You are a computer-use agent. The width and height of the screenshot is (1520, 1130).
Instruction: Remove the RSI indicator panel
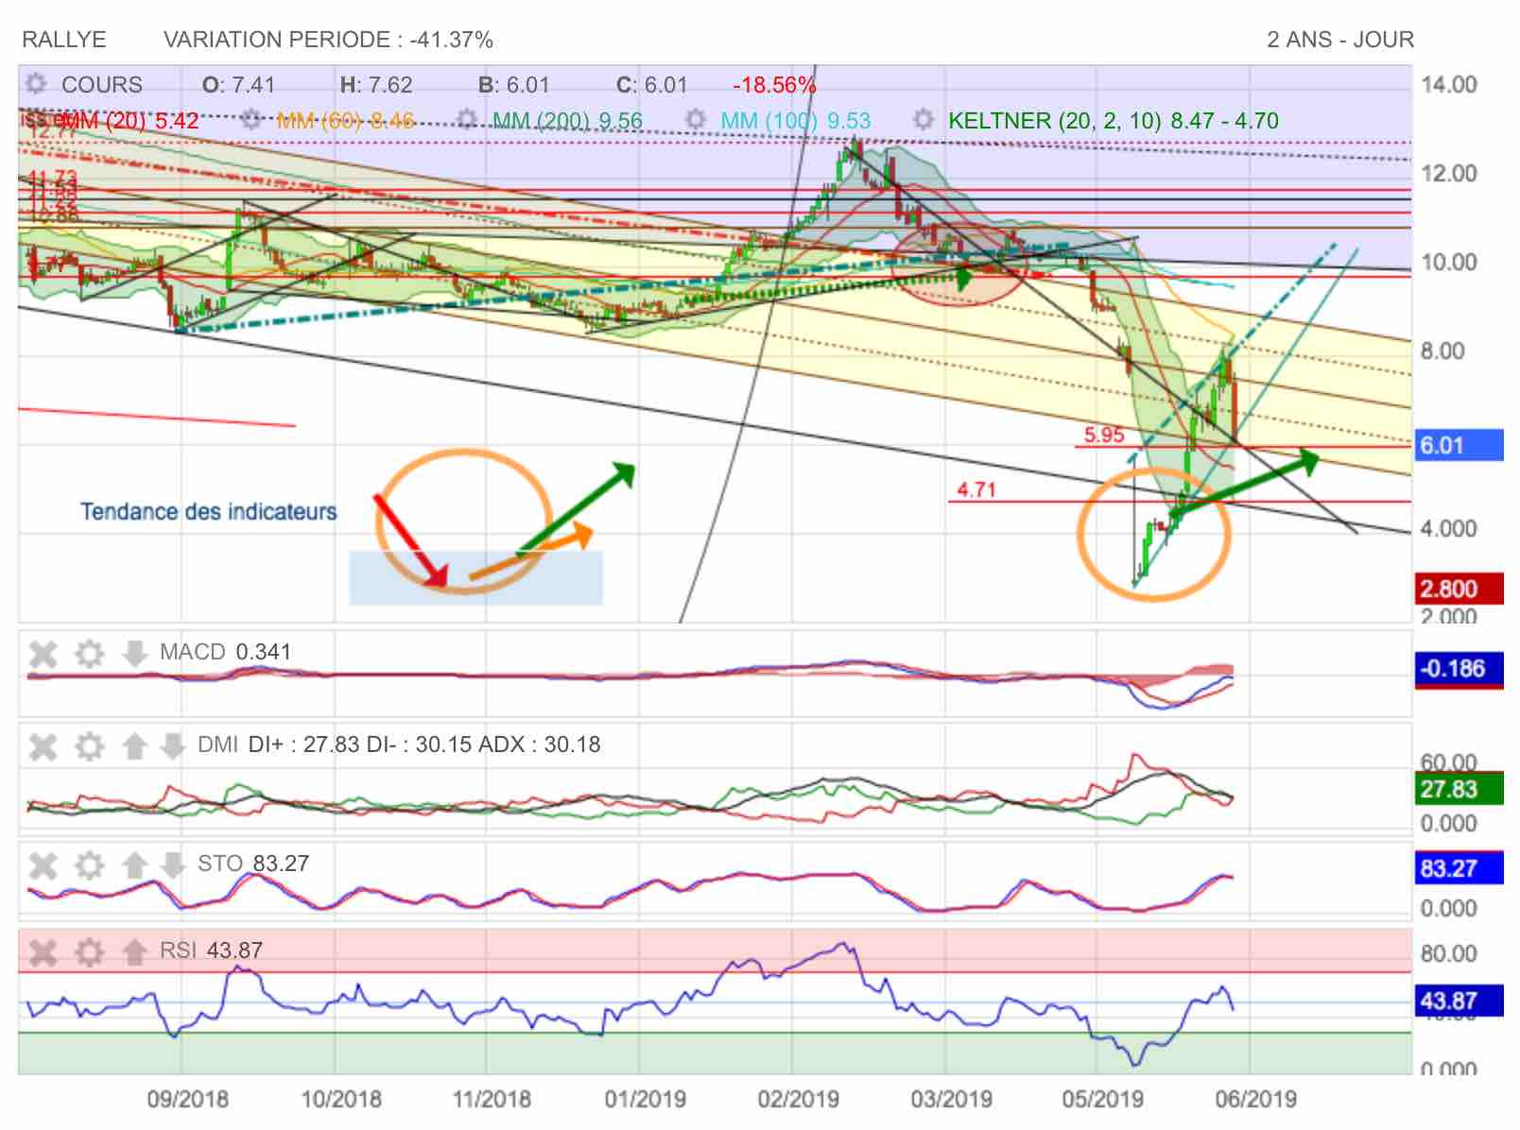[43, 951]
